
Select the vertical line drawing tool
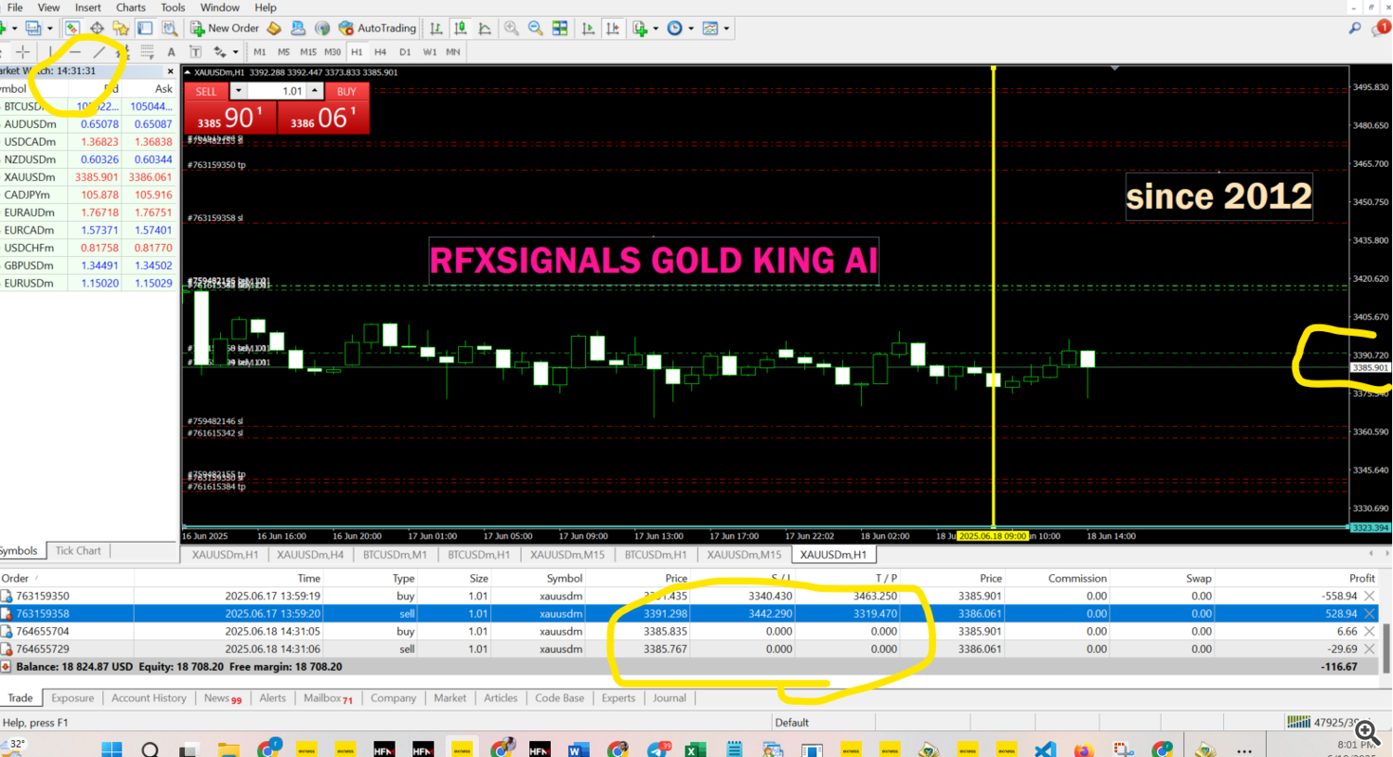[50, 52]
